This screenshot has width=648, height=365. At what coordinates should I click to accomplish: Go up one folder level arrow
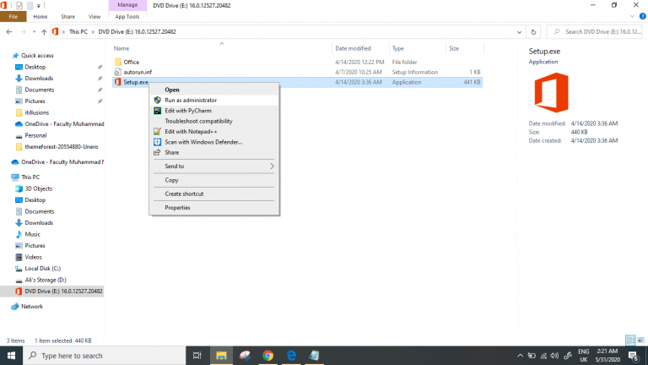44,32
